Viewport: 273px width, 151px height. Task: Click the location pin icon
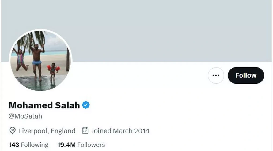pyautogui.click(x=12, y=131)
